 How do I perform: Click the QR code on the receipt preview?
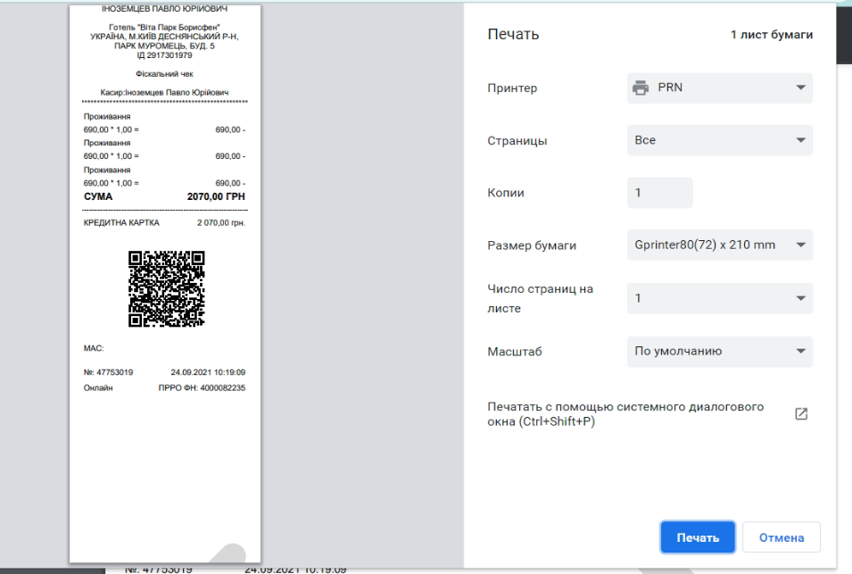(x=167, y=288)
